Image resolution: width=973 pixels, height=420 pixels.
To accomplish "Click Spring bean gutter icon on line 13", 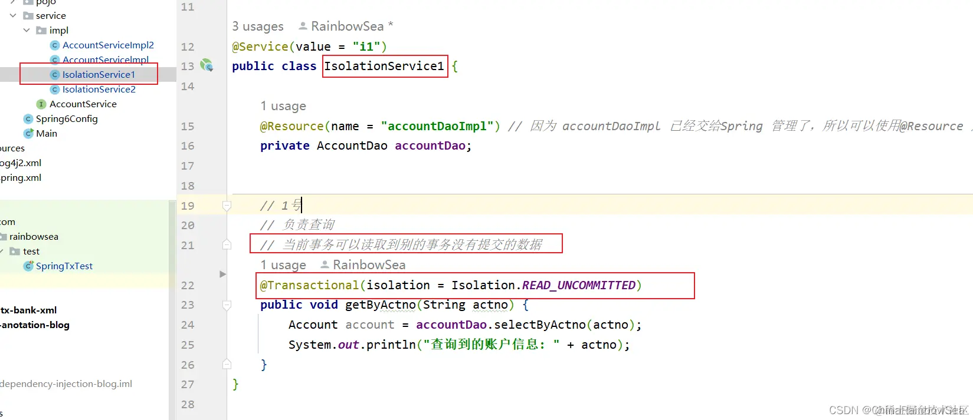I will tap(207, 65).
